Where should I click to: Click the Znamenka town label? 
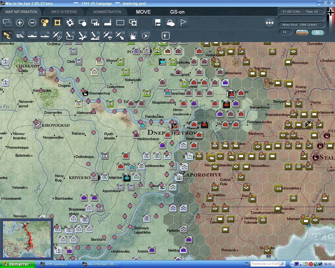(x=53, y=113)
